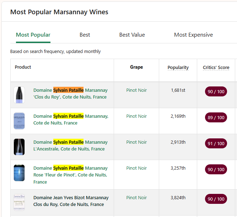This screenshot has width=237, height=217.
Task: Click the Critics' Score column header
Action: 216,68
